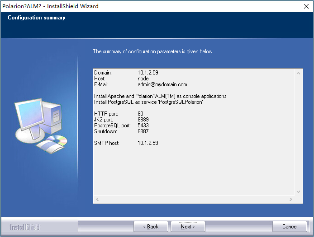Click the Next button
Image resolution: width=314 pixels, height=237 pixels.
click(188, 227)
